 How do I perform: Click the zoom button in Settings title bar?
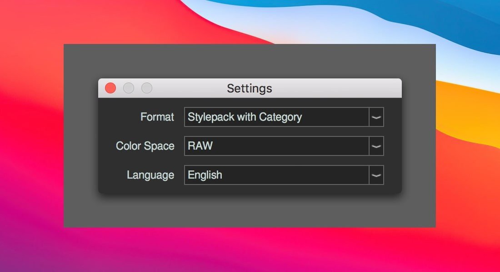pos(146,88)
